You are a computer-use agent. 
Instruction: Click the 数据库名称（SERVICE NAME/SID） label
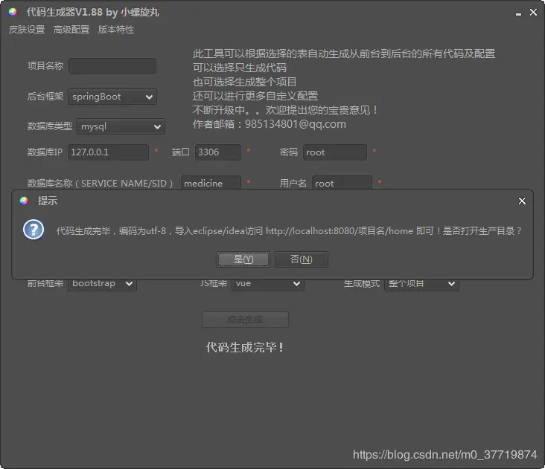[x=100, y=183]
